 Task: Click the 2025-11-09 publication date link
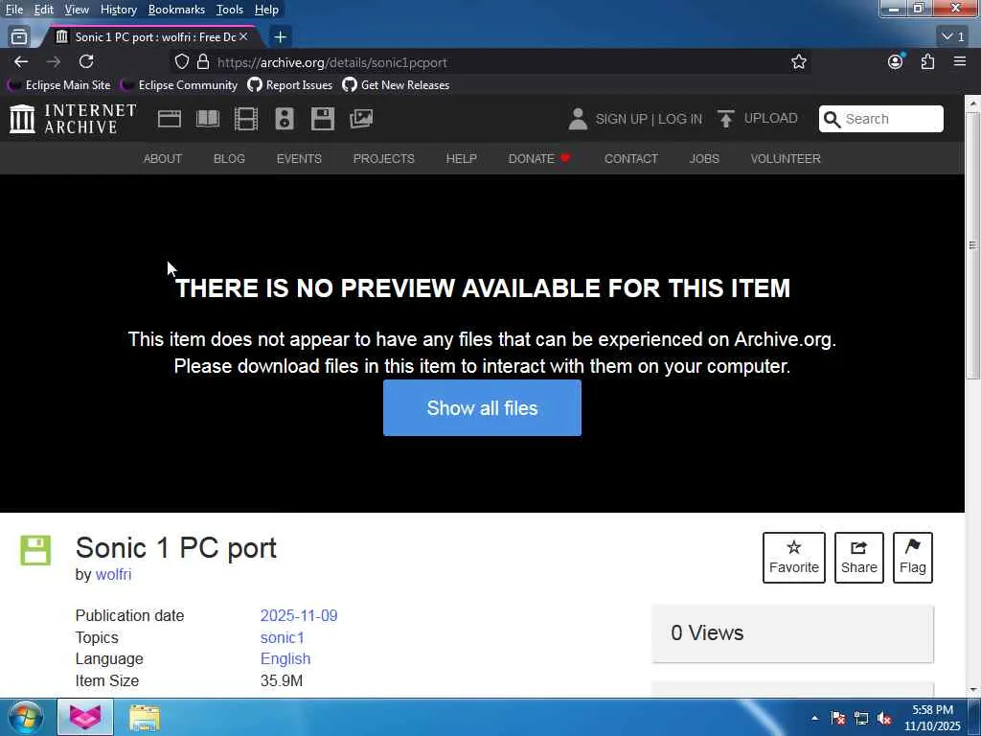click(299, 616)
